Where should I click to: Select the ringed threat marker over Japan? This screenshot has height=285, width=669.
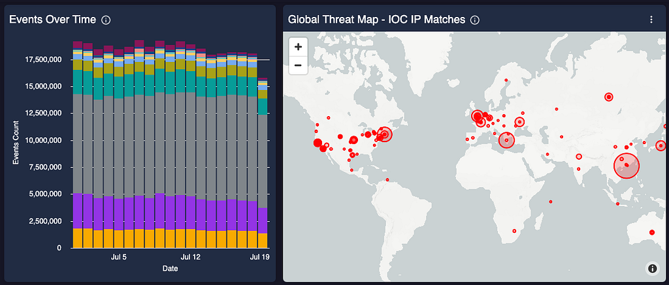[x=661, y=145]
